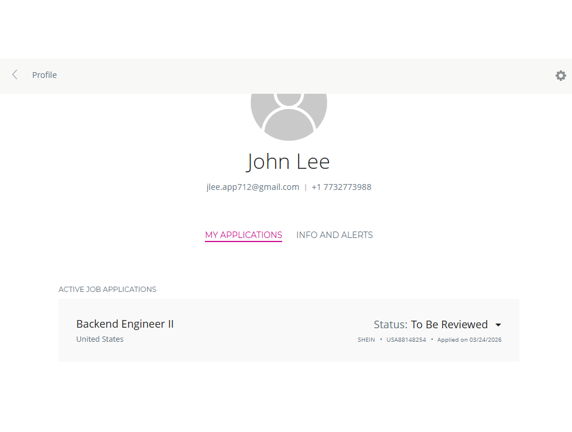
Task: Click the job ID USA88148254
Action: click(406, 340)
